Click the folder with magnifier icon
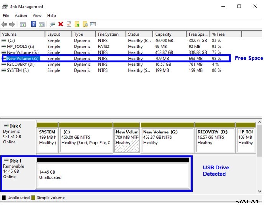The width and height of the screenshot is (264, 205). point(85,24)
